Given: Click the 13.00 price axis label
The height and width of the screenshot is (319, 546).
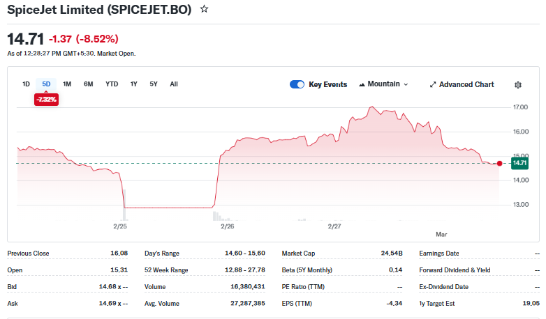Looking at the screenshot, I should pyautogui.click(x=521, y=204).
